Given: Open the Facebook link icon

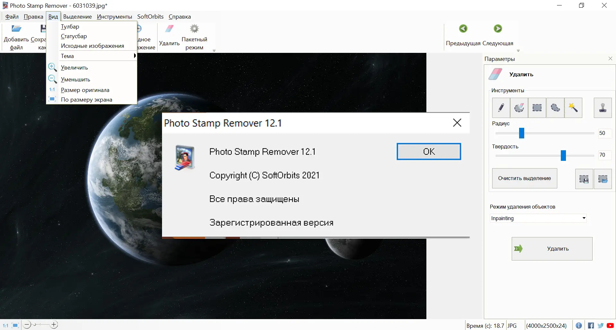Looking at the screenshot, I should click(591, 326).
